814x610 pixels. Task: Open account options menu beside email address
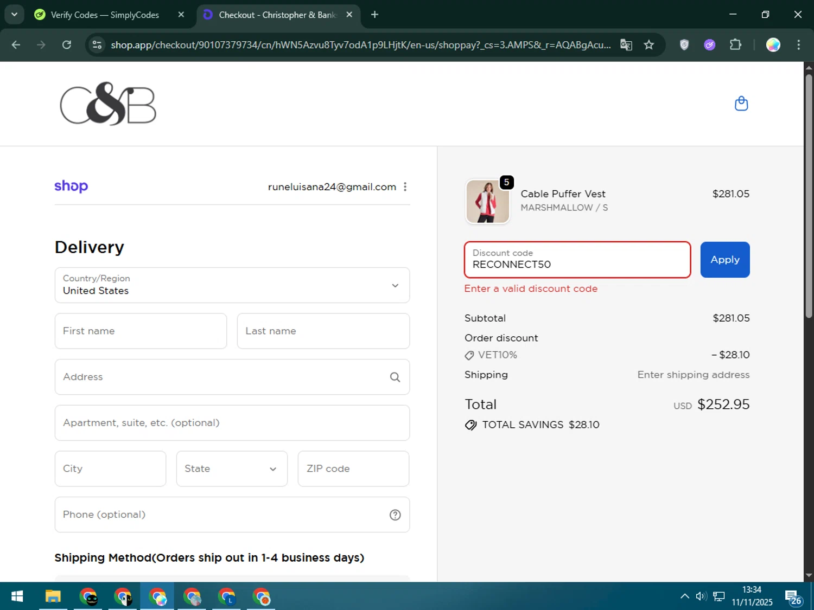pyautogui.click(x=405, y=187)
